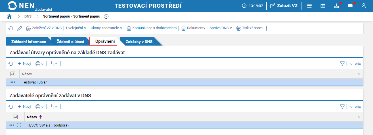Click filter funnel in Zadavatelé oprávnění section
Viewport: 373px width, 135px height.
pyautogui.click(x=342, y=107)
